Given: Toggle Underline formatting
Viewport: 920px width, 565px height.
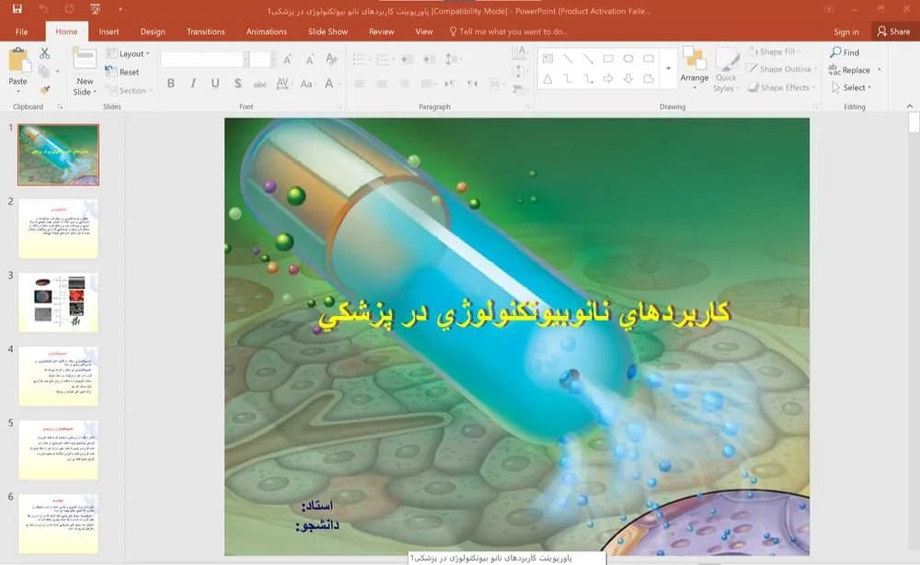Looking at the screenshot, I should click(x=215, y=84).
